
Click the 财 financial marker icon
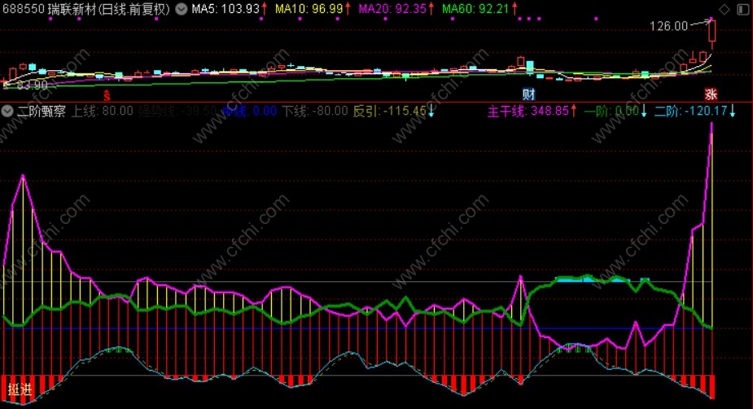(x=529, y=95)
